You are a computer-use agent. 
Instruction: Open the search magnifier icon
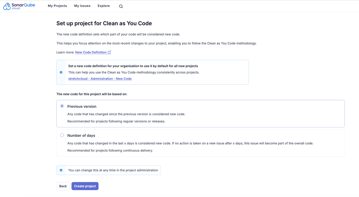coord(121,6)
